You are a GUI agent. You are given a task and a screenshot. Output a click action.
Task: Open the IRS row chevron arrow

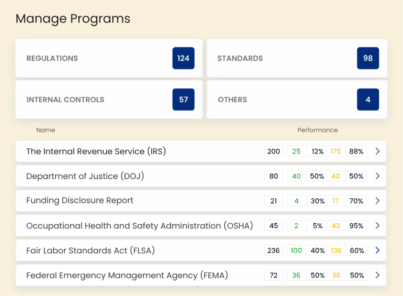377,151
